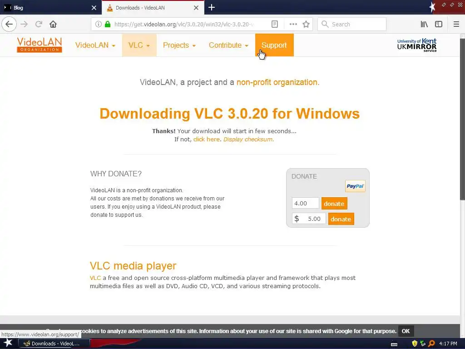Click the 'WHY DONATE?' heading
The width and height of the screenshot is (465, 349).
[116, 174]
